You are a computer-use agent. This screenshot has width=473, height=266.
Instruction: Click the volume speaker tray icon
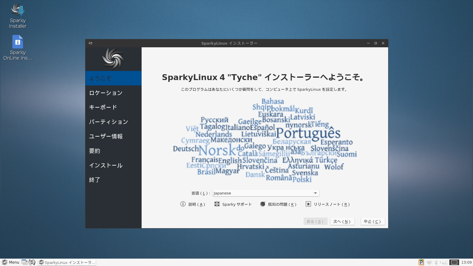tap(443, 262)
